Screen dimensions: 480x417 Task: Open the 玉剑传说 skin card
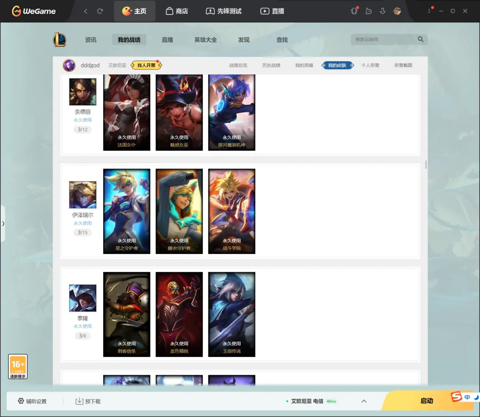coord(232,314)
